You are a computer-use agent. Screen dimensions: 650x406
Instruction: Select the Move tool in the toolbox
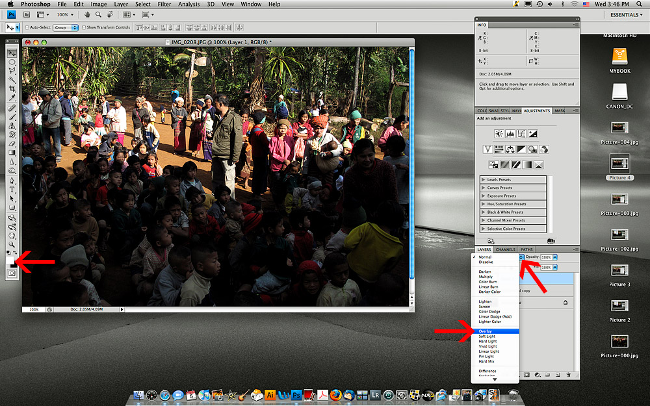tap(12, 53)
